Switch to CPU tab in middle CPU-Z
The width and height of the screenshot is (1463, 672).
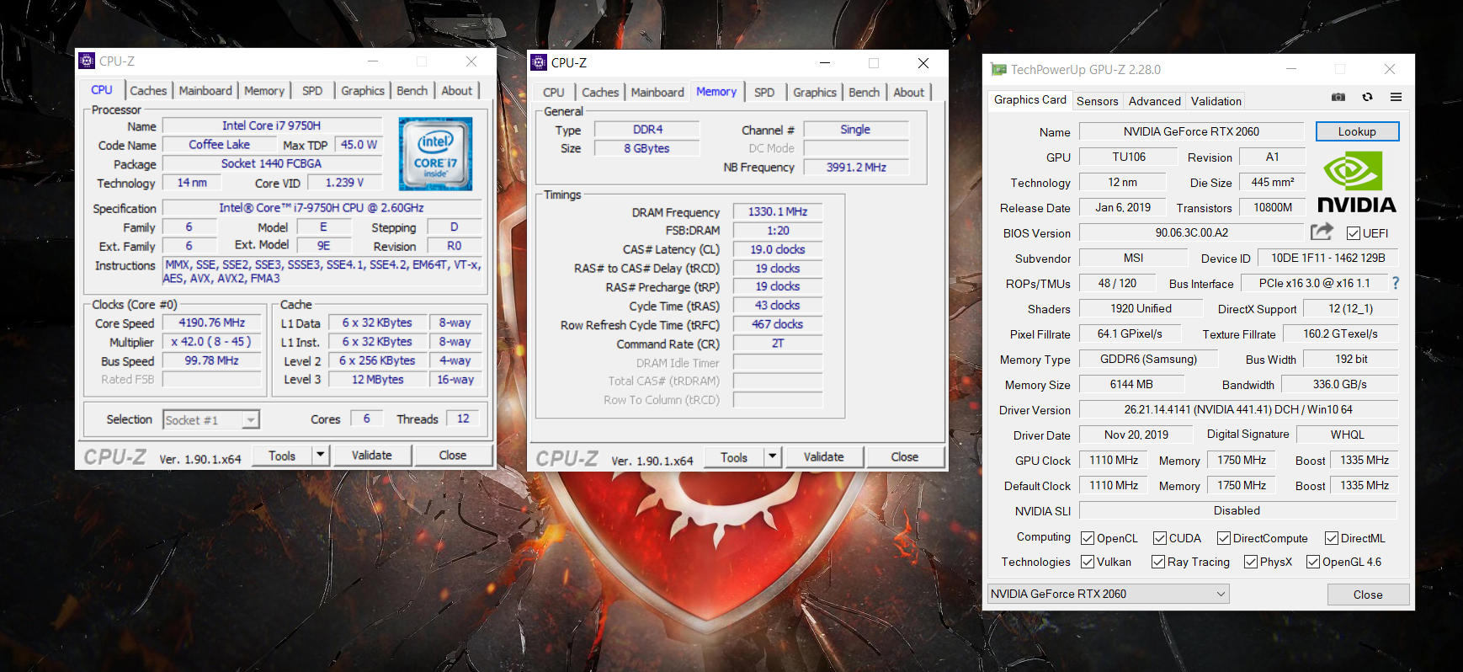(x=554, y=93)
